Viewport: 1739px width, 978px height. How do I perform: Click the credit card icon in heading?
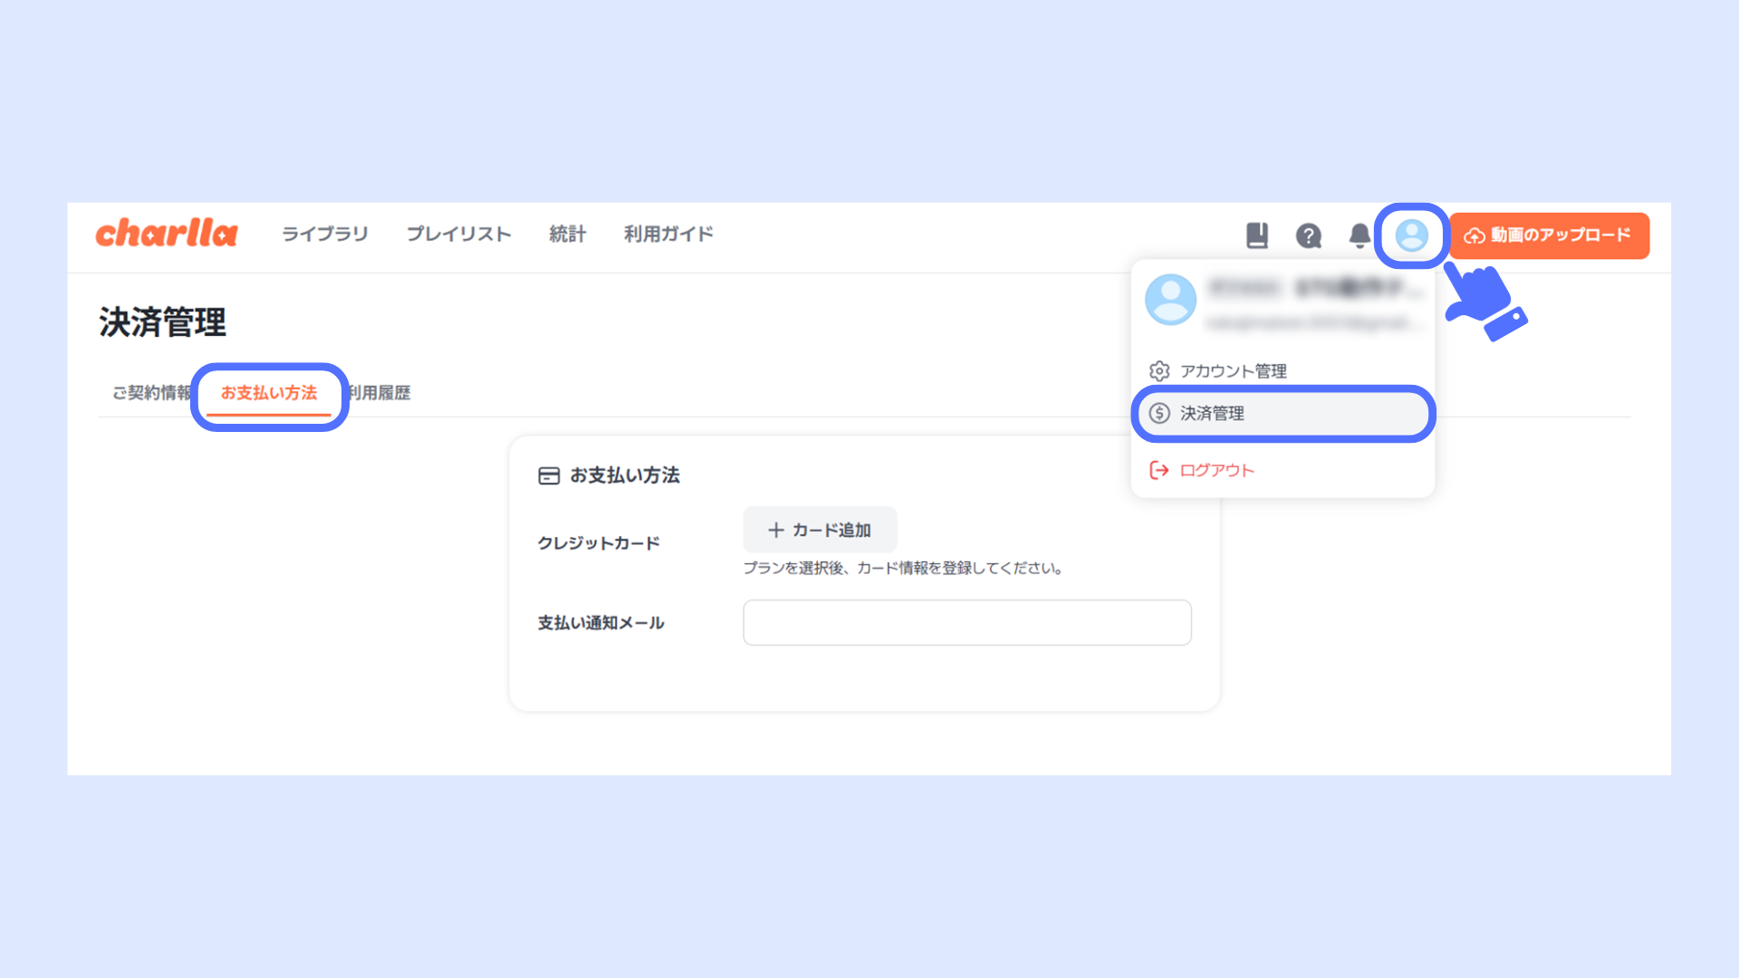click(x=549, y=476)
